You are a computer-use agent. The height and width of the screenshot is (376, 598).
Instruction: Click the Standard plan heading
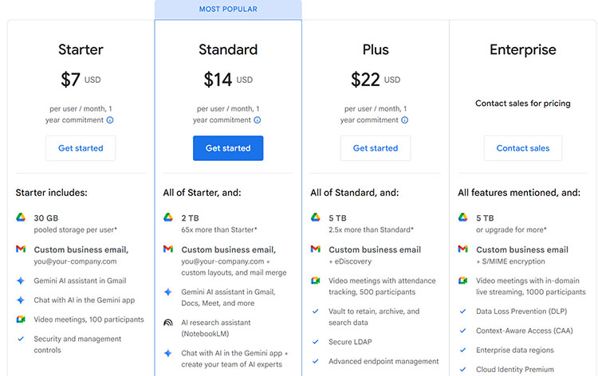coord(228,49)
